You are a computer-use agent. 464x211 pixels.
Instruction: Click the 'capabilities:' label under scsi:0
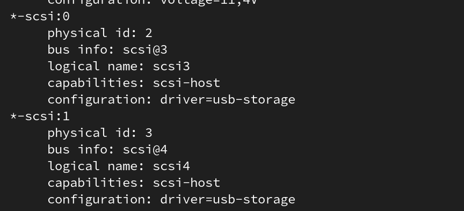point(96,83)
